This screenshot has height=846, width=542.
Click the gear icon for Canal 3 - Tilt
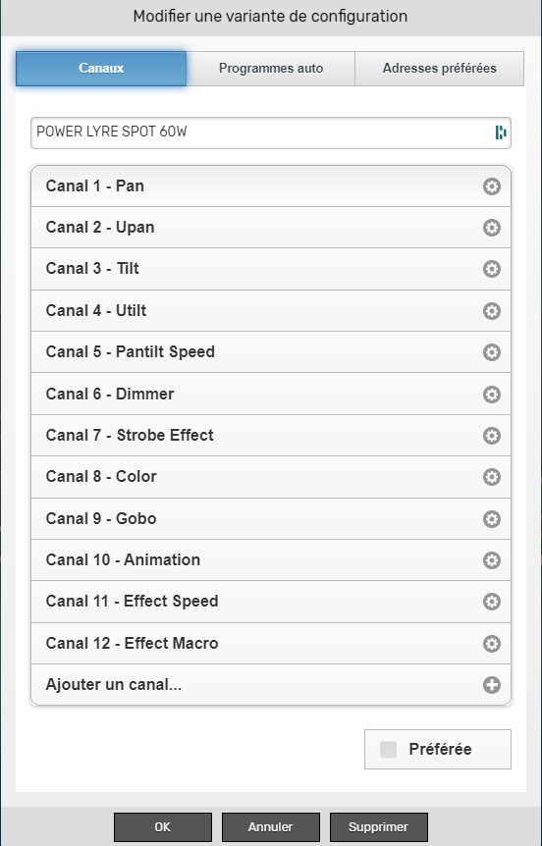click(x=491, y=269)
